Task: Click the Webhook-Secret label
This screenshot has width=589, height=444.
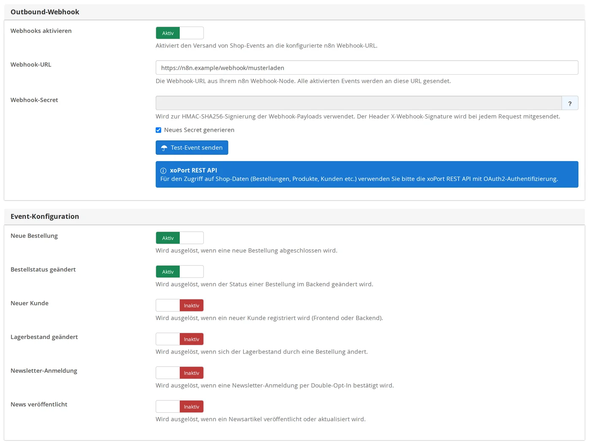Action: point(34,100)
